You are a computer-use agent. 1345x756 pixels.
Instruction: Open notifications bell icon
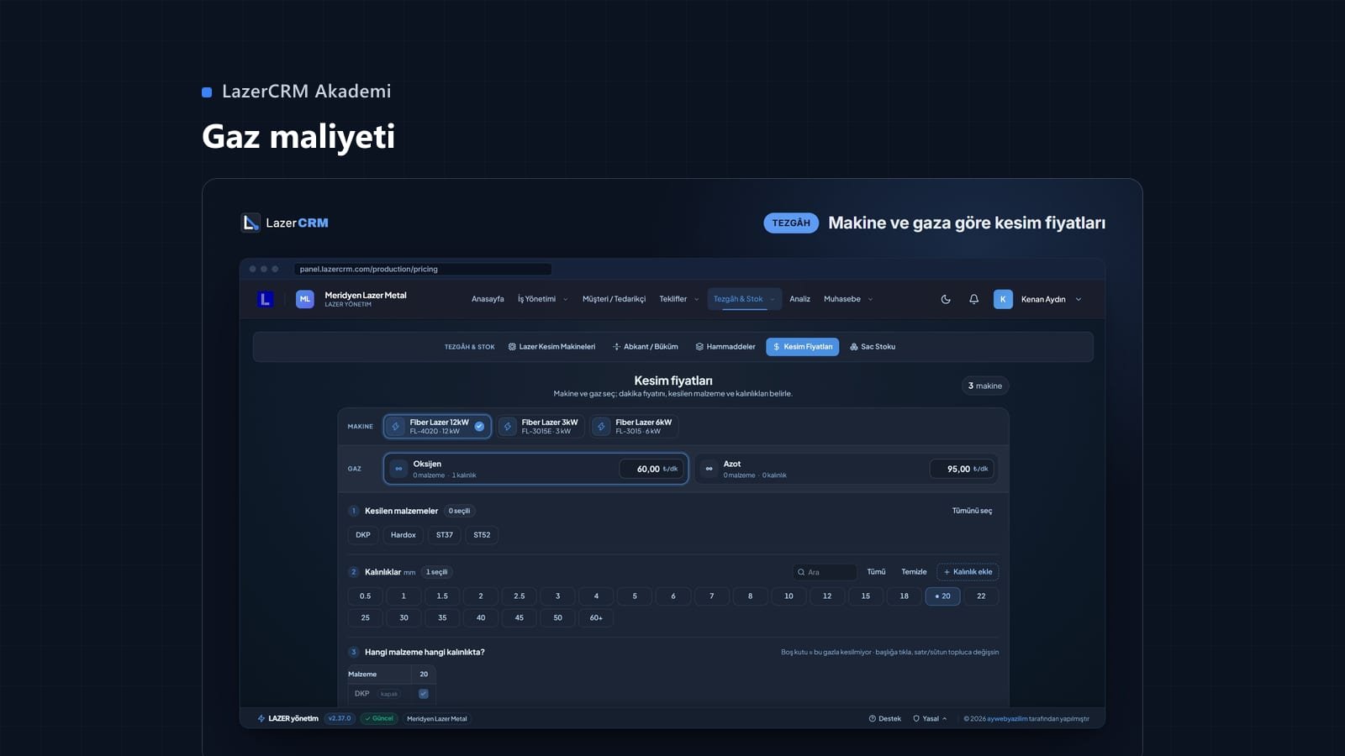[x=973, y=299]
